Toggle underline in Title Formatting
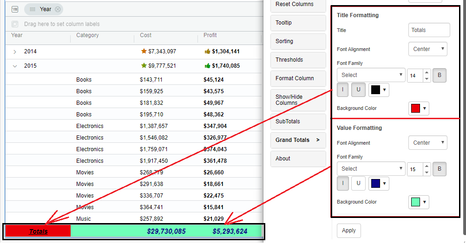The width and height of the screenshot is (466, 243). [x=358, y=90]
